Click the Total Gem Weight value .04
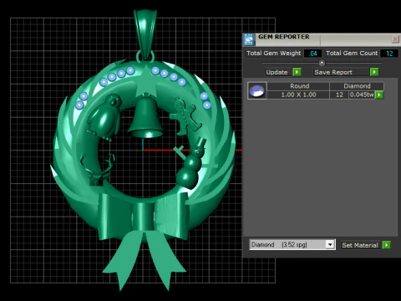401x301 pixels. [313, 54]
